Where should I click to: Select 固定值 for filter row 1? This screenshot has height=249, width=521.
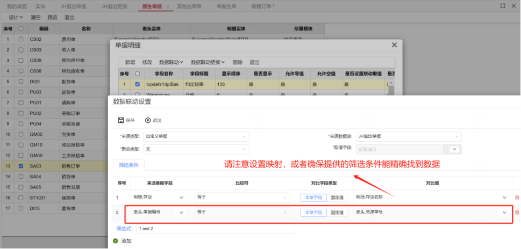pyautogui.click(x=337, y=197)
